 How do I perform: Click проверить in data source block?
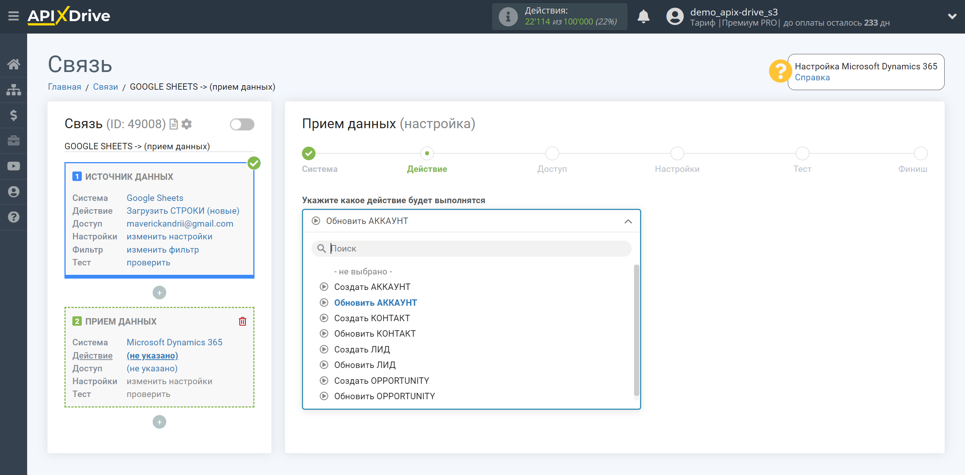pos(148,262)
